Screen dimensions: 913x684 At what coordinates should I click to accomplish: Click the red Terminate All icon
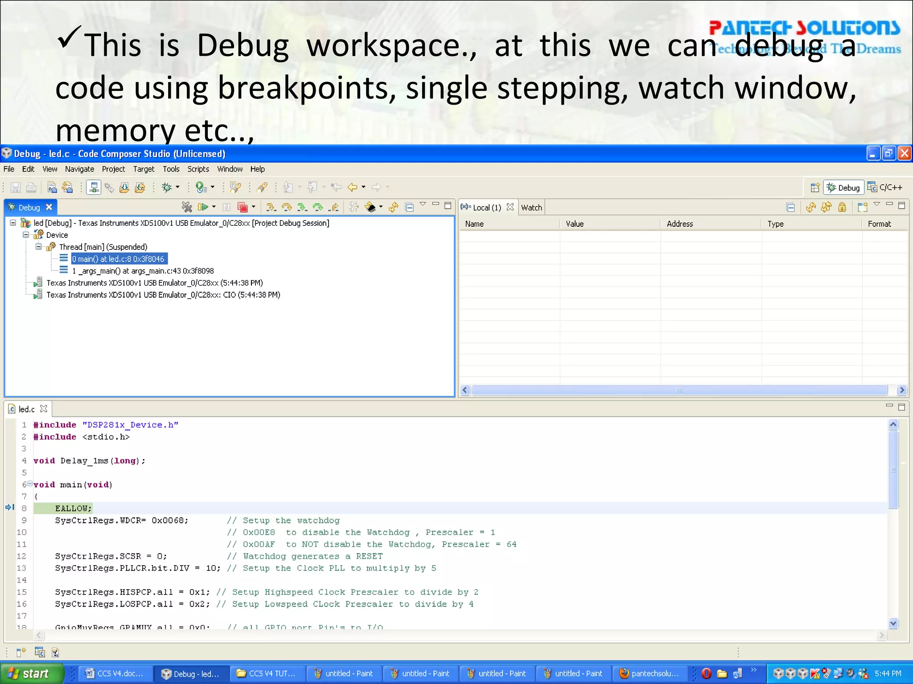click(243, 207)
